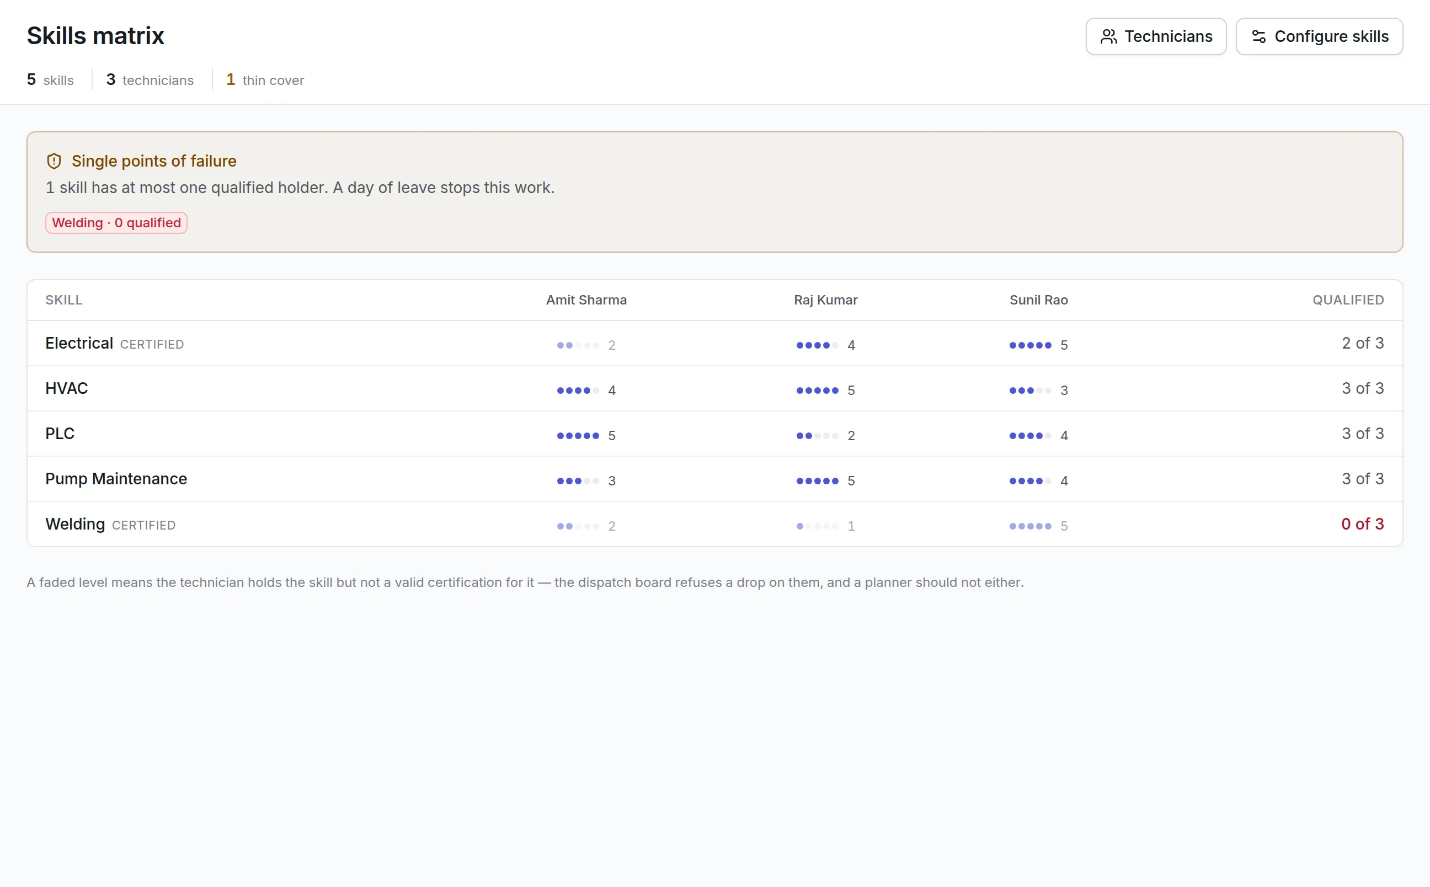The width and height of the screenshot is (1430, 887).
Task: Select the Pump Maintenance skill name
Action: click(116, 479)
